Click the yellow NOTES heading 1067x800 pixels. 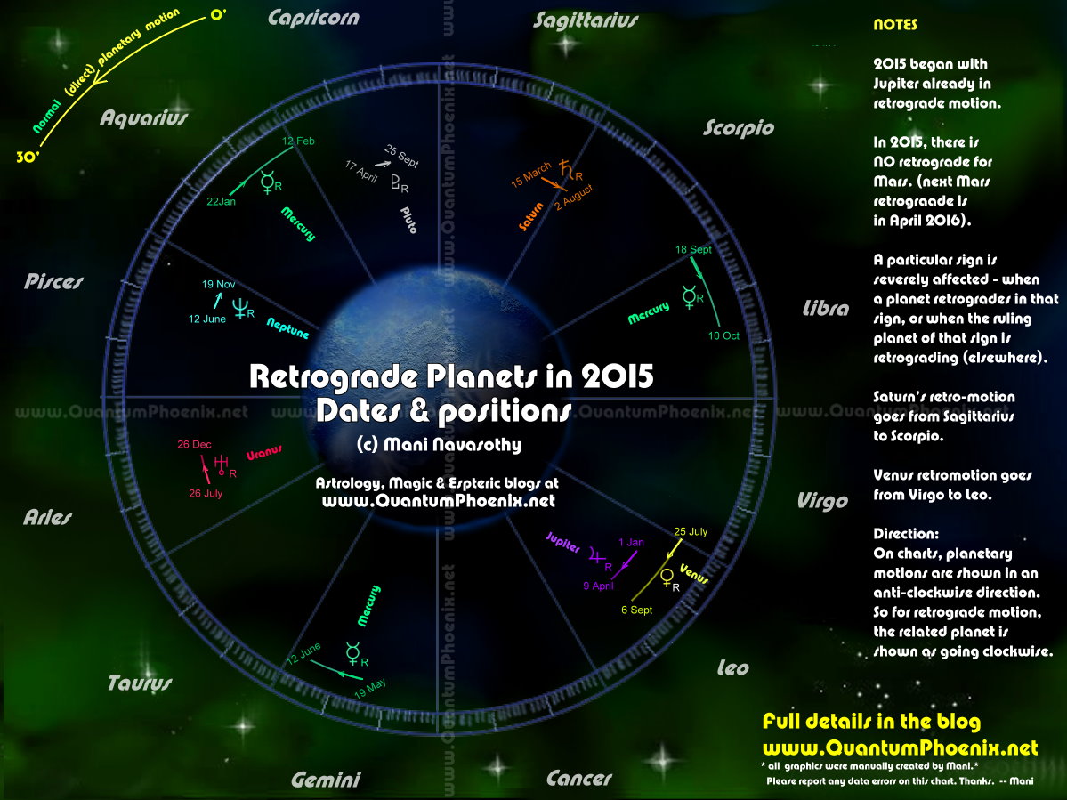click(x=894, y=25)
